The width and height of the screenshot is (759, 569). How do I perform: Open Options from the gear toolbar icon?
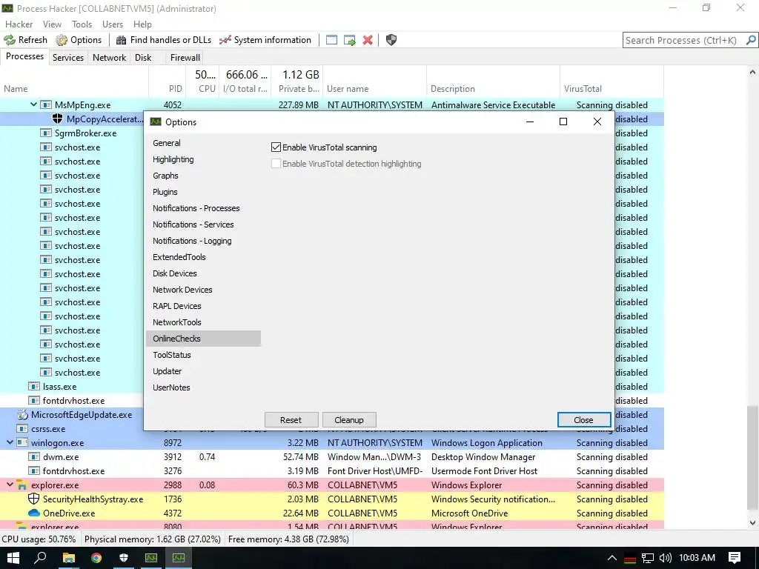click(62, 40)
